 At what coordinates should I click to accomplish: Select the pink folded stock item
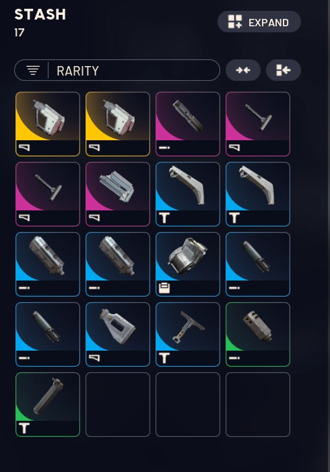click(x=118, y=194)
